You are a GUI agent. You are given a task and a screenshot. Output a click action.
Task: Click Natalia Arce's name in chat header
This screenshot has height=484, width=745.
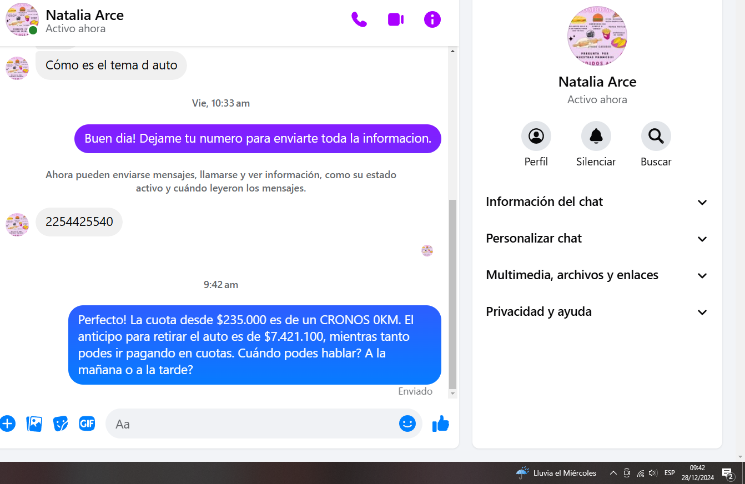pos(84,15)
